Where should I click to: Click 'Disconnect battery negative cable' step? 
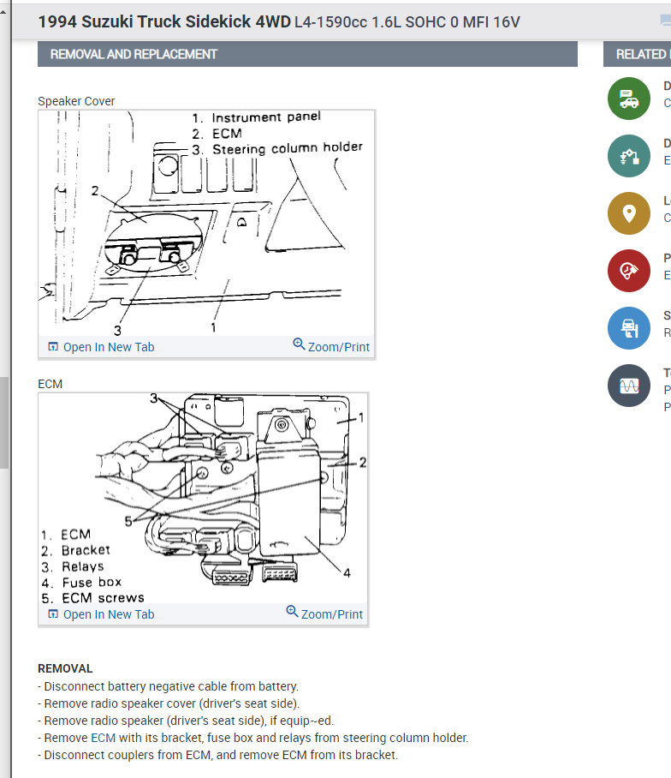click(x=168, y=686)
